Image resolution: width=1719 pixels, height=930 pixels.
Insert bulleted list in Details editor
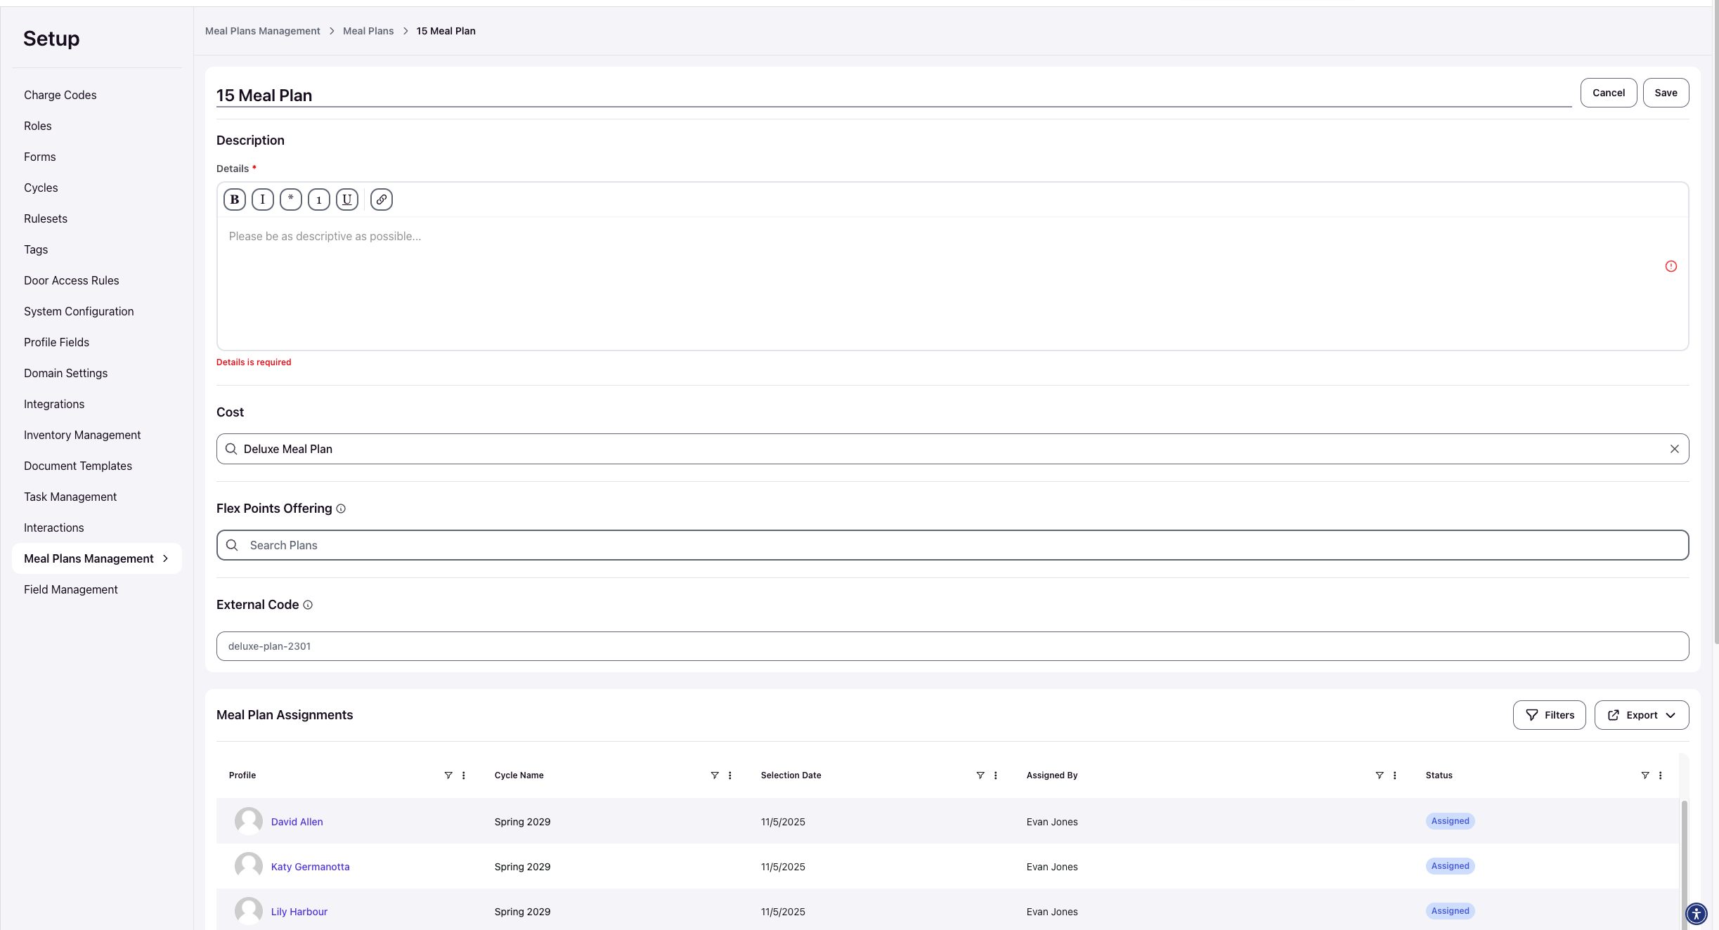(x=291, y=199)
